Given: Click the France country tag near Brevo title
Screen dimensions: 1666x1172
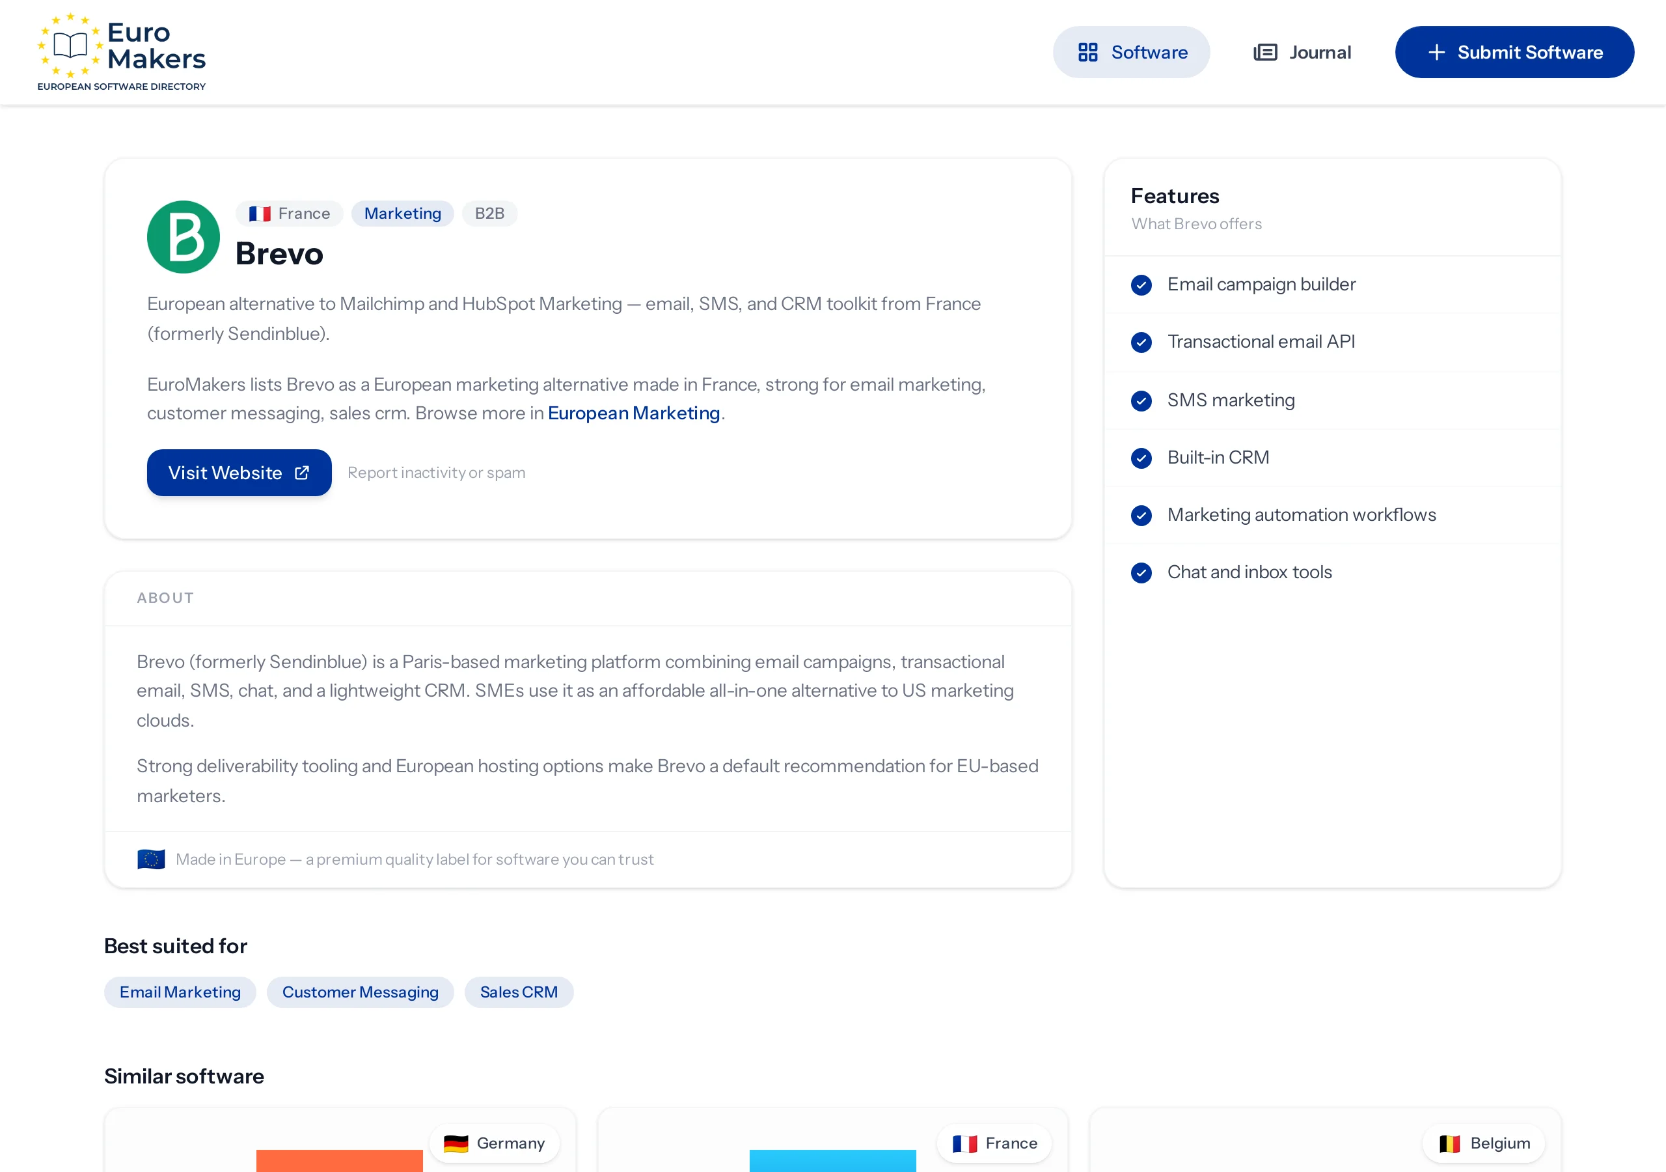Looking at the screenshot, I should [290, 214].
